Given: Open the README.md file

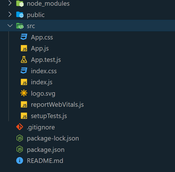Looking at the screenshot, I should (x=45, y=161).
